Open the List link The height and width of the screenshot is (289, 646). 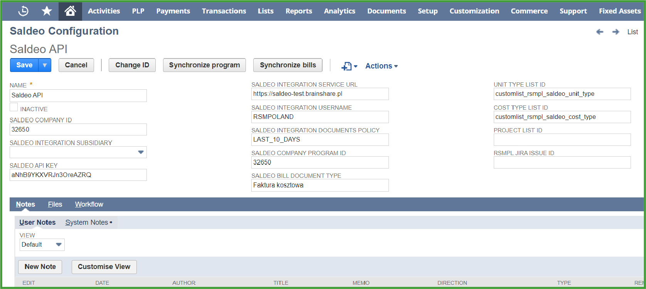633,32
